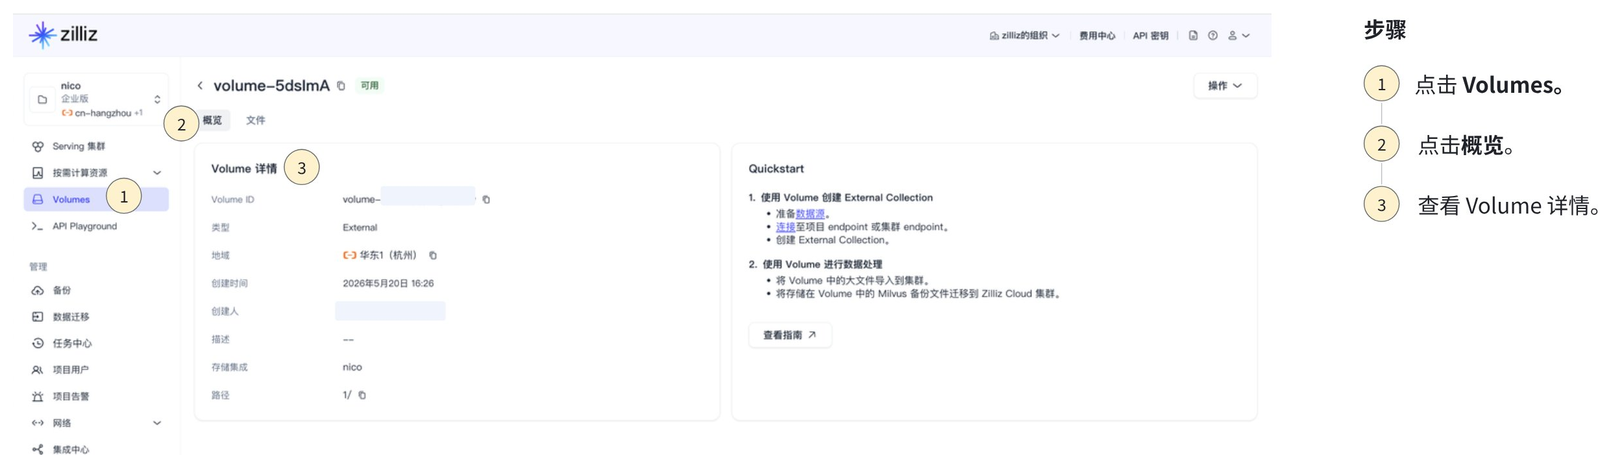This screenshot has width=1611, height=468.
Task: Click the Quickstart heading
Action: tap(776, 169)
